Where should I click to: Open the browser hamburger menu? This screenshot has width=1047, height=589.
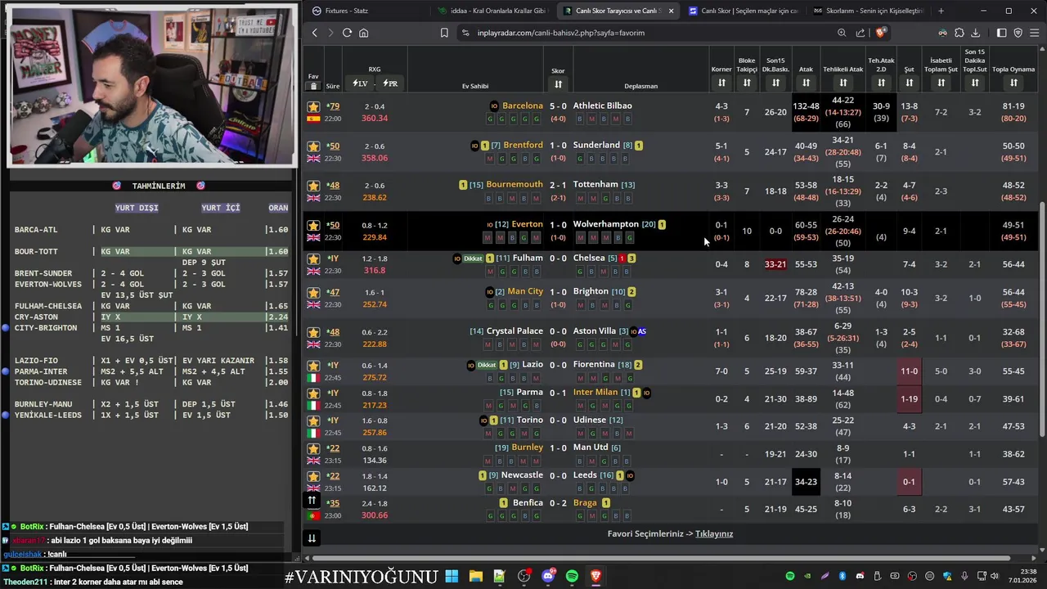[1034, 33]
